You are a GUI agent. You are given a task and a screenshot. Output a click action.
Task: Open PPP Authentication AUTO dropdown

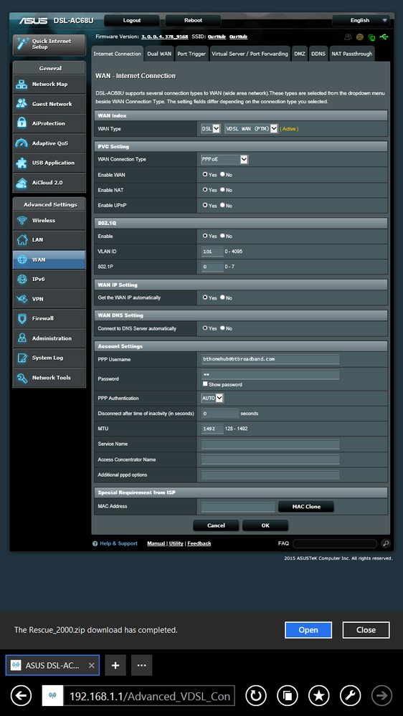click(212, 398)
